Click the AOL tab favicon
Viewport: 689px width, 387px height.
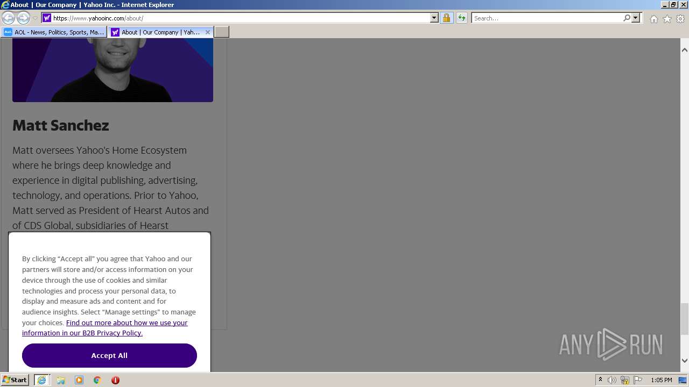(8, 32)
